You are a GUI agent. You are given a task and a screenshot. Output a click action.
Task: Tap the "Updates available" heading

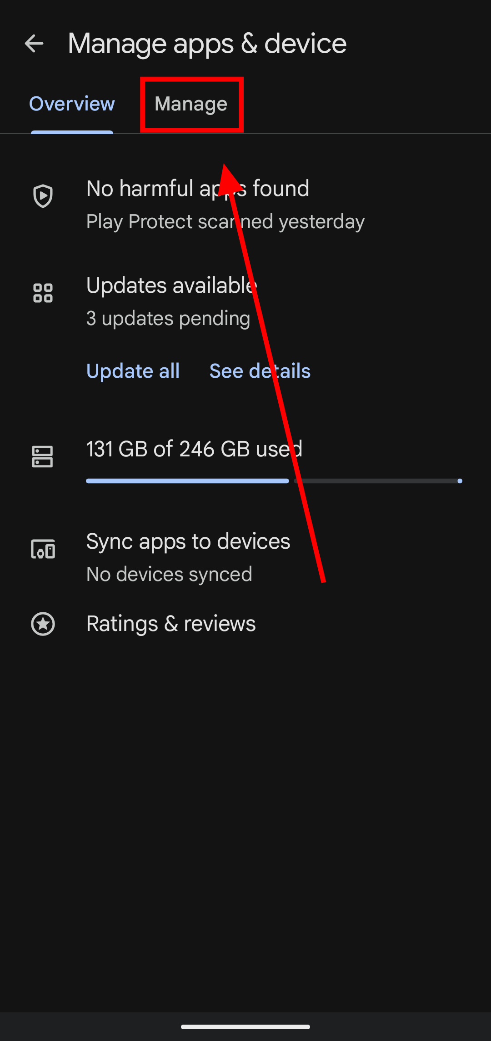point(171,286)
